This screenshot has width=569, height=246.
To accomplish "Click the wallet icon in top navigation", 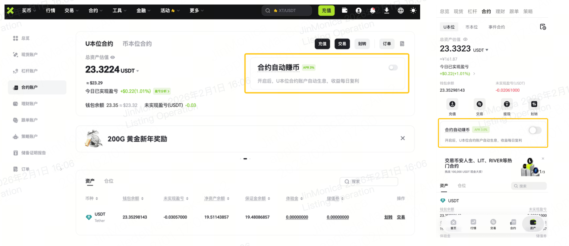I will tap(344, 11).
